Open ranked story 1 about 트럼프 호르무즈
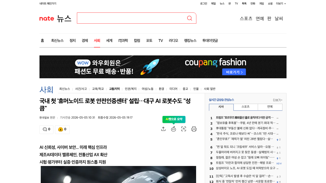 click(245, 118)
